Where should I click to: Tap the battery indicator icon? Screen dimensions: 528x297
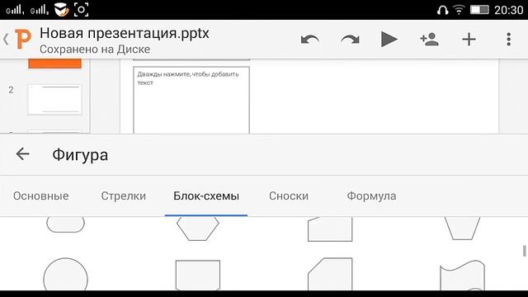click(x=479, y=9)
